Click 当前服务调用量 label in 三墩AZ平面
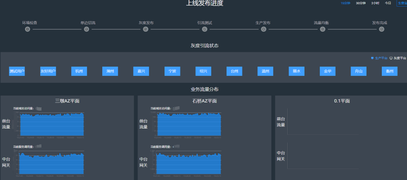The image size is (407, 180). tap(24, 147)
